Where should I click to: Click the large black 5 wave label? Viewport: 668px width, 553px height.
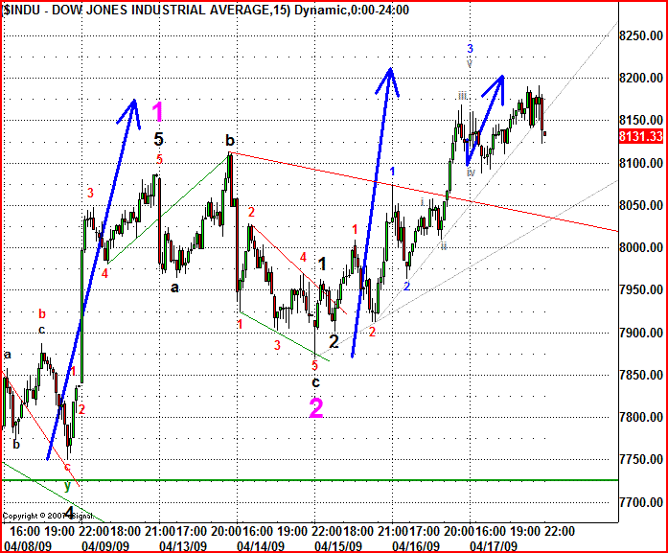[160, 139]
